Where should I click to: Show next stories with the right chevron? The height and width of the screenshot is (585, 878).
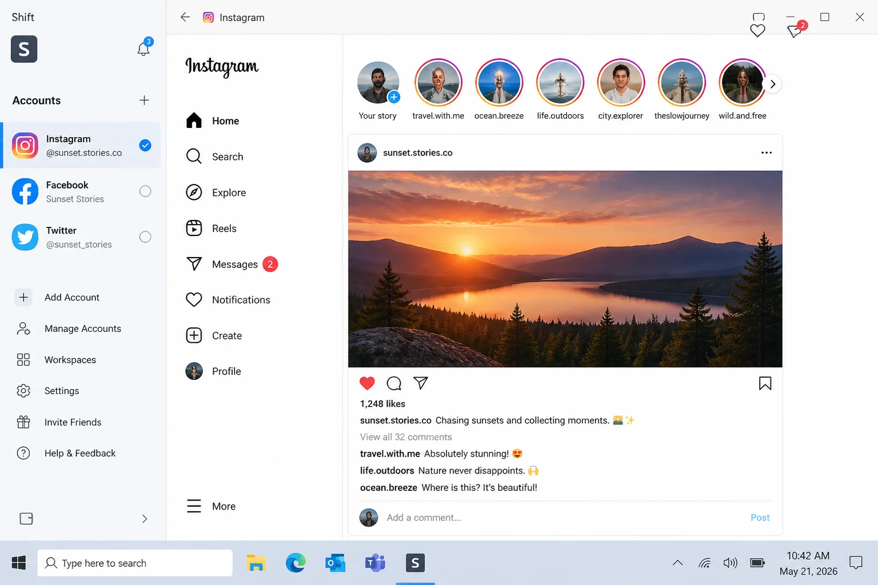[773, 84]
